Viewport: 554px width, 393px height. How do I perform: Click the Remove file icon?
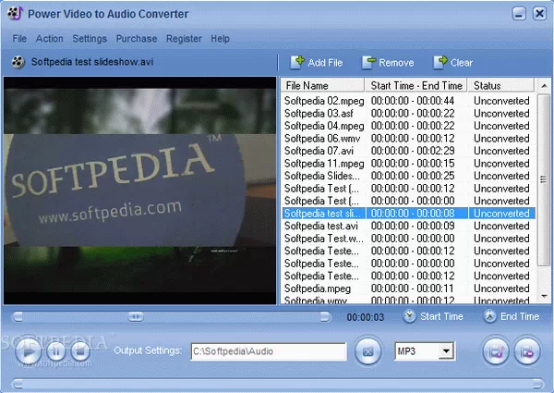click(x=368, y=62)
